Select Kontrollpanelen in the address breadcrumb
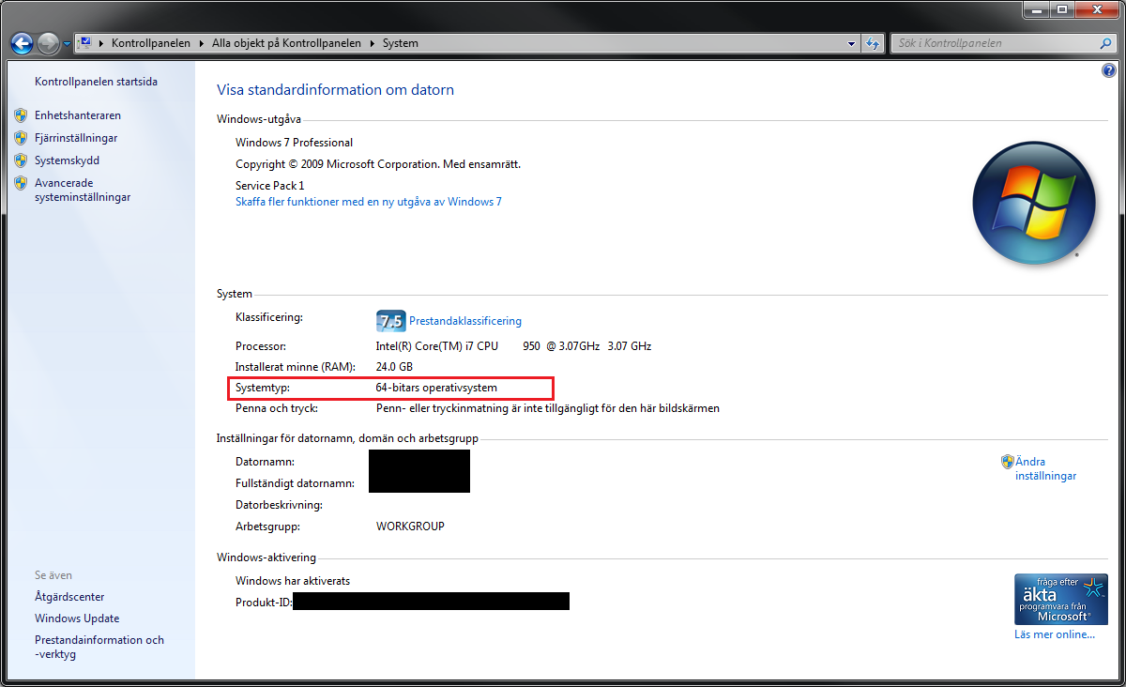The width and height of the screenshot is (1126, 687). [150, 43]
